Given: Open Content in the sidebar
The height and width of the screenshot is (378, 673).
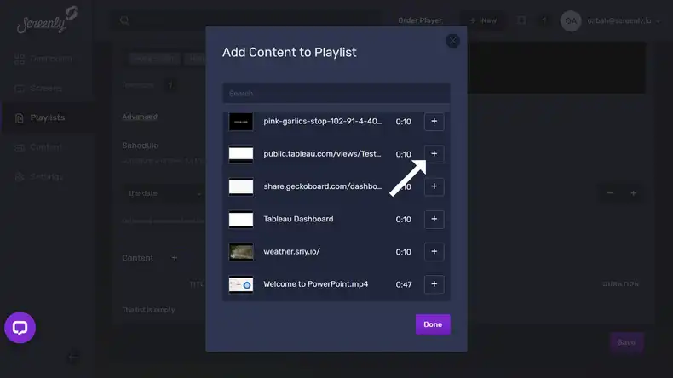Looking at the screenshot, I should point(38,147).
